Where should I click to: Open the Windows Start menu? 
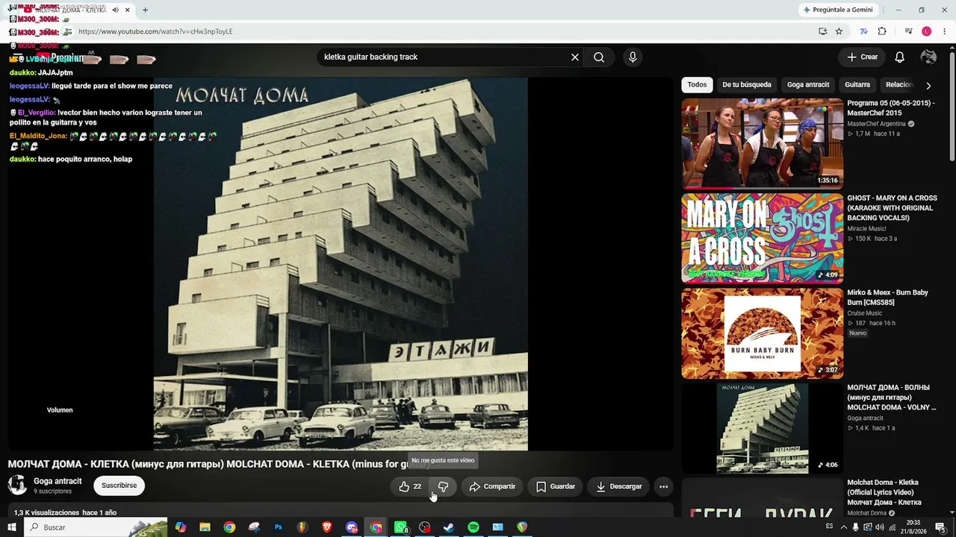click(x=12, y=527)
